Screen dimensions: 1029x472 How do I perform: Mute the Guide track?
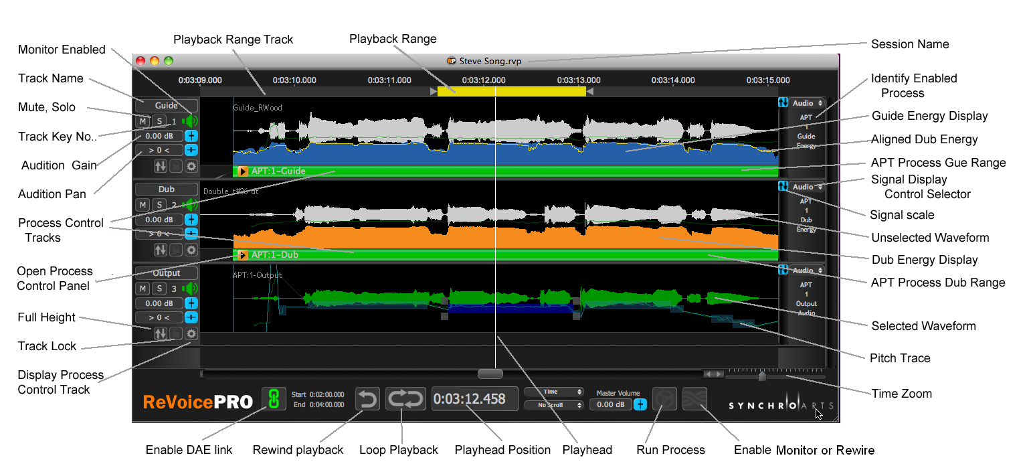point(143,121)
